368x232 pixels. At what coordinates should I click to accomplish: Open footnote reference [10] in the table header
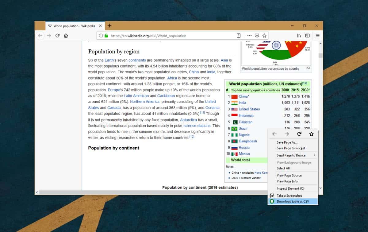click(305, 83)
